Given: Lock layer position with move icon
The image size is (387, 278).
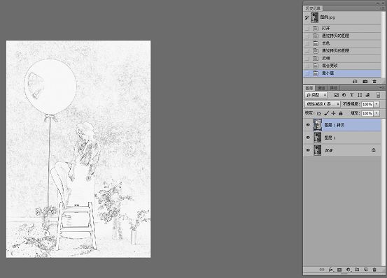Looking at the screenshot, I should click(x=333, y=113).
